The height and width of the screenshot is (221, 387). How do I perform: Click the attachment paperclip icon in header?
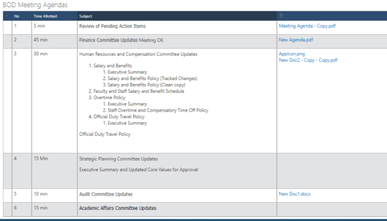point(281,15)
